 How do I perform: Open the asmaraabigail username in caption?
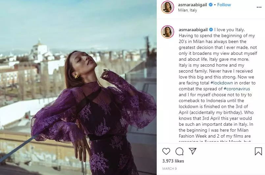click(193, 30)
